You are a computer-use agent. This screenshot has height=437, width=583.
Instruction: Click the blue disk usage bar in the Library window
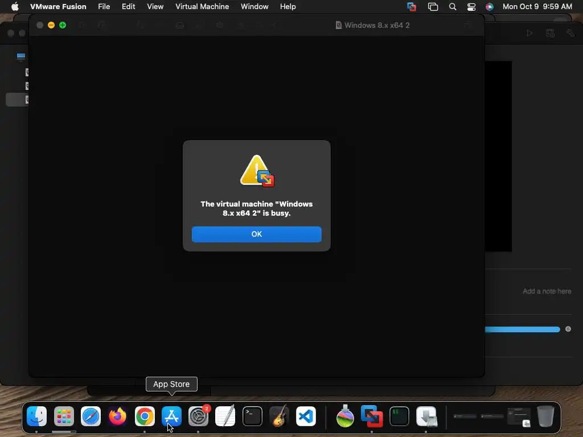(x=523, y=329)
